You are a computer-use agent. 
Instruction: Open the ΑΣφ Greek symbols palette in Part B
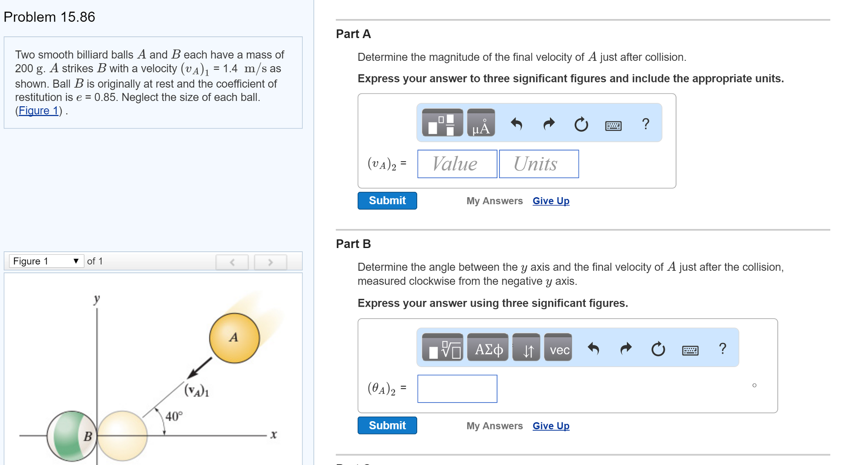488,349
